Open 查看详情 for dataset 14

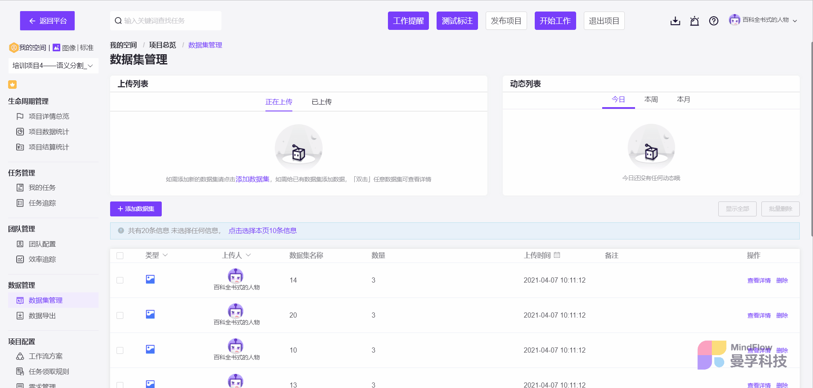(x=759, y=280)
